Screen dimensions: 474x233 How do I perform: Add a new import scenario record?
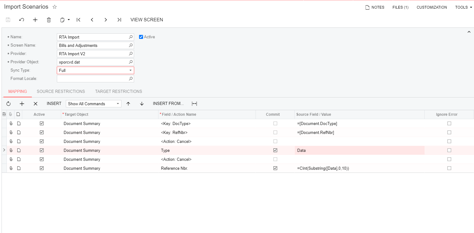35,20
